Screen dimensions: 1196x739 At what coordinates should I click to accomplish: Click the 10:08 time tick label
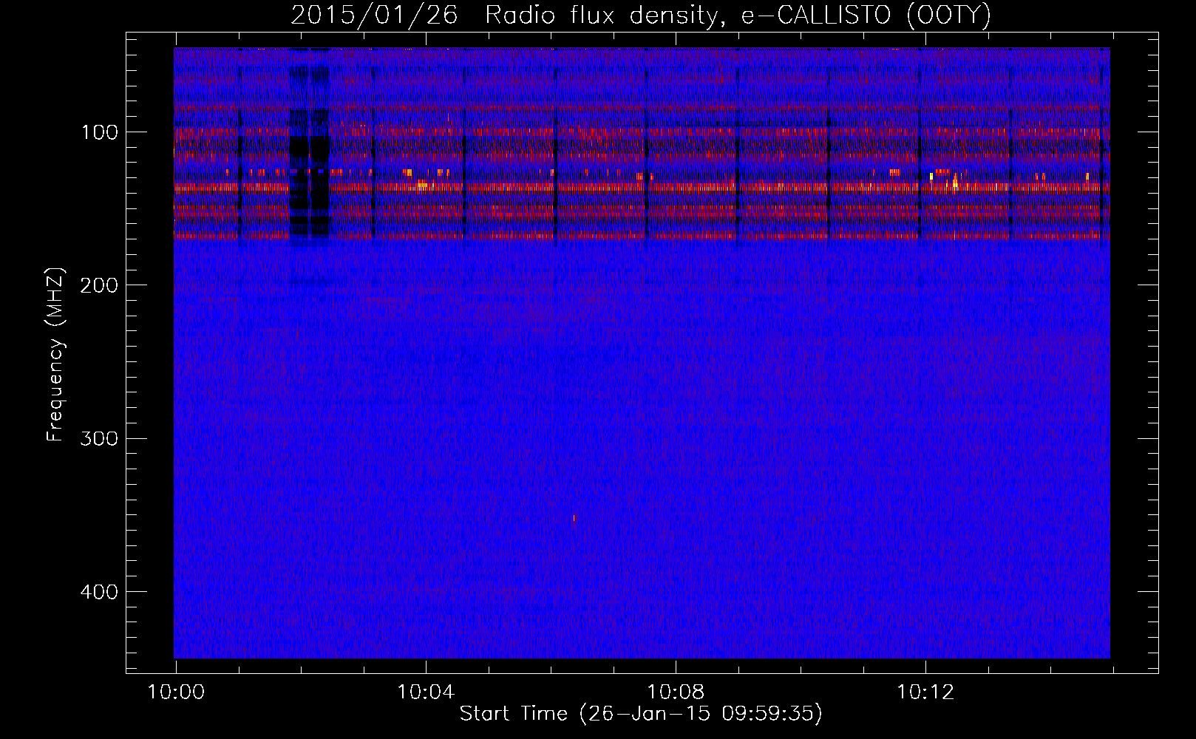pos(676,692)
